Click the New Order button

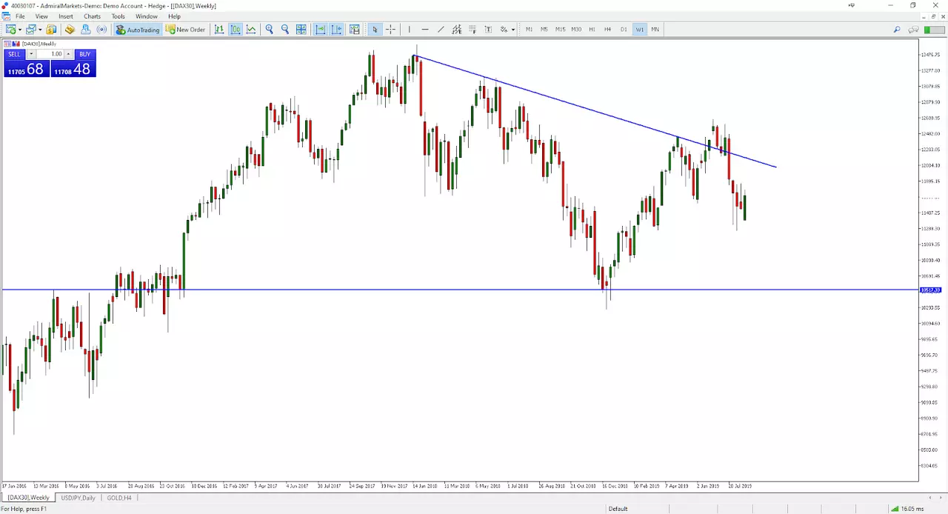(x=185, y=30)
